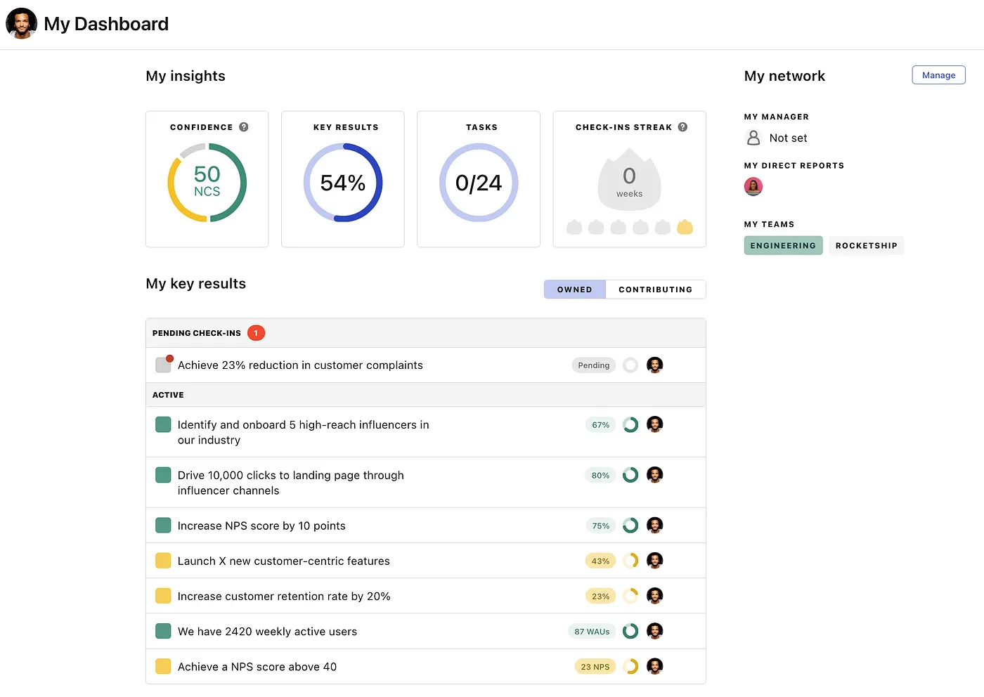Click the Manage network button

point(938,75)
